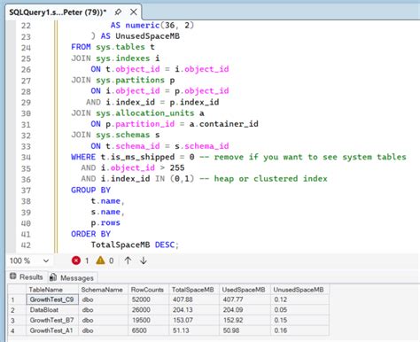Place cursor on sys.tables in line 24
Viewport: 420px width, 342px height.
coord(121,47)
